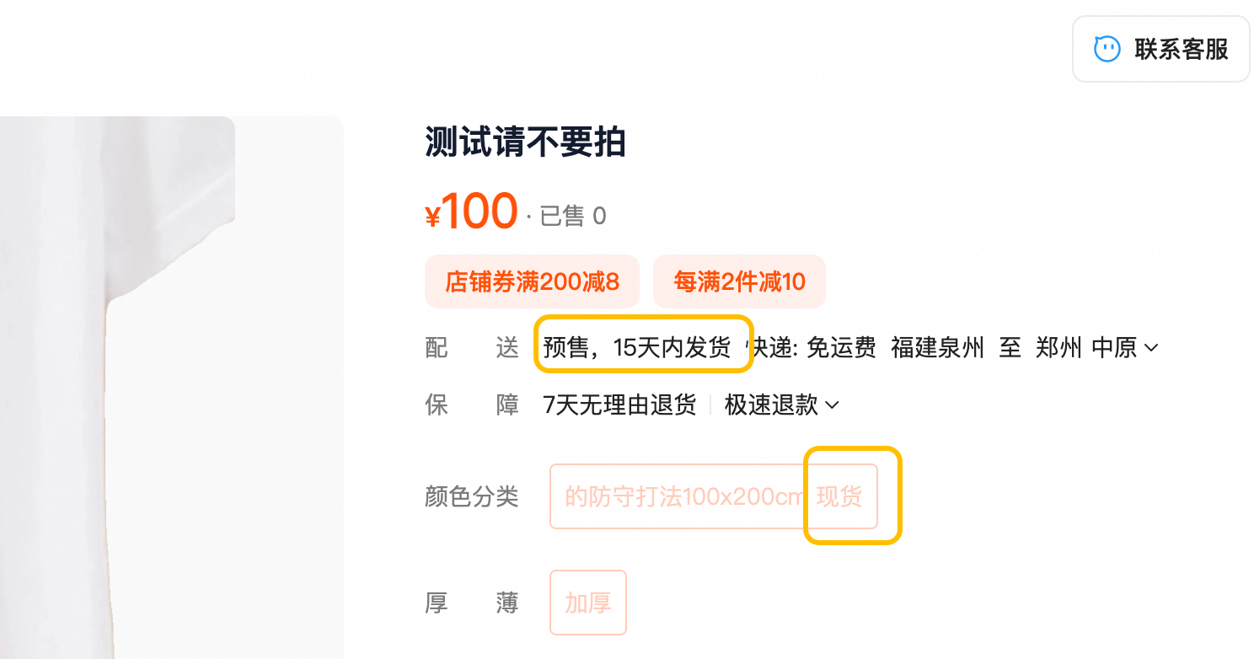Expand the 极速退款 guarantee chevron
This screenshot has width=1254, height=659.
832,405
